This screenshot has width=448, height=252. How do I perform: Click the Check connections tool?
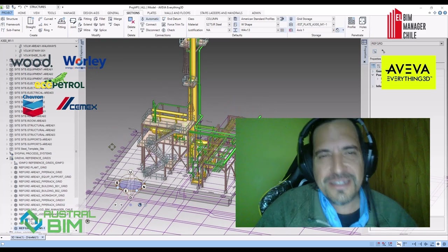pyautogui.click(x=168, y=30)
